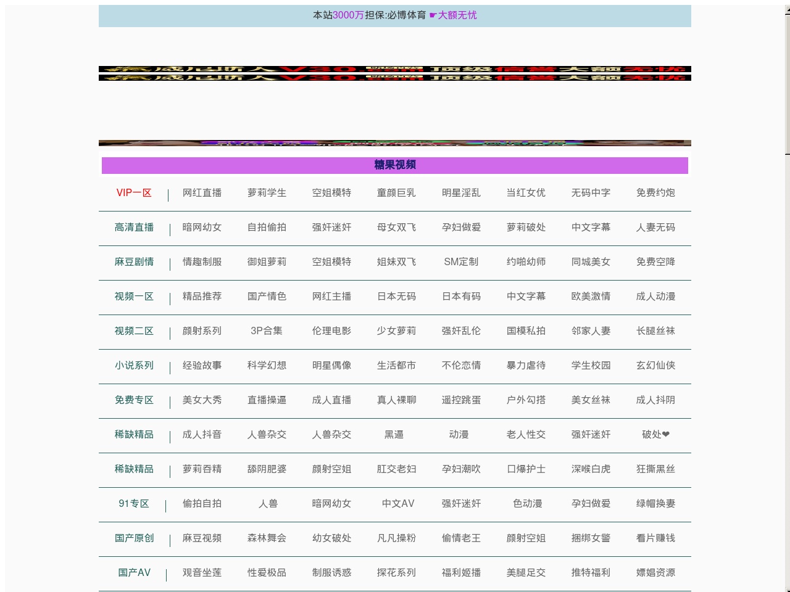
Task: Go to the 视频二区 section
Action: tap(134, 331)
